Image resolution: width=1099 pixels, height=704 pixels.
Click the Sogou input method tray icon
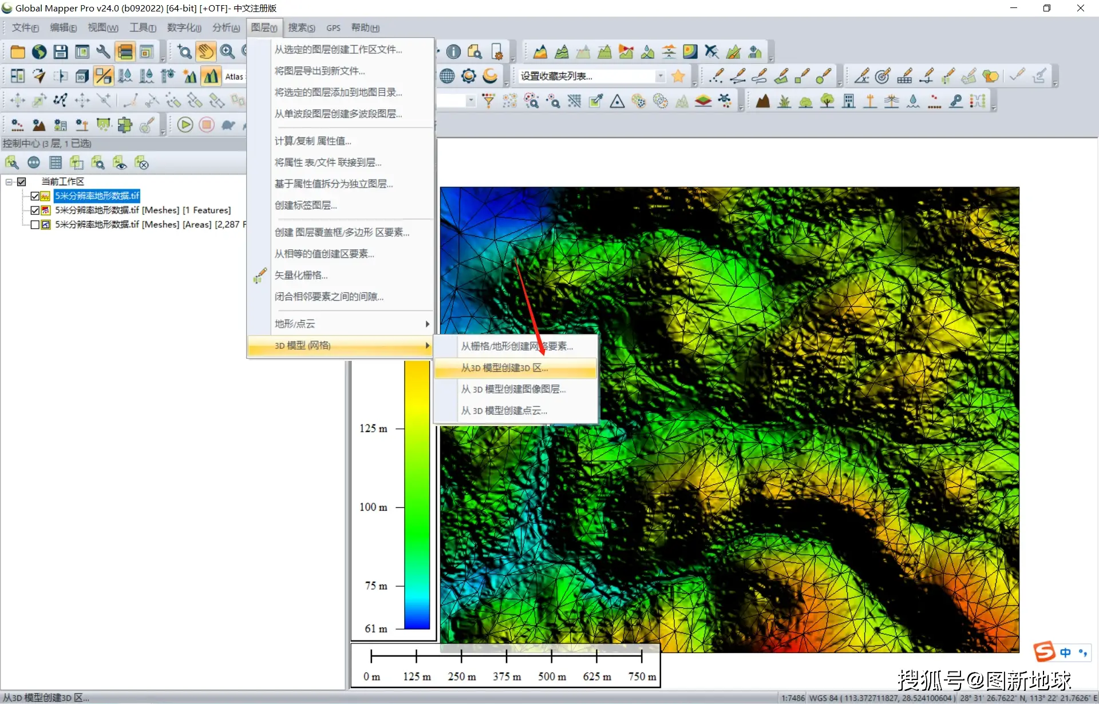[x=1044, y=652]
